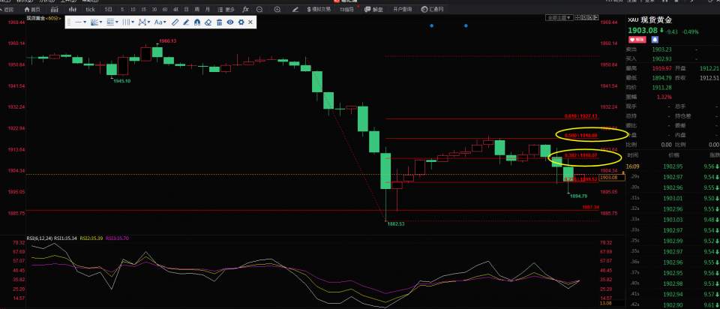Viewport: 720px width, 309px height.
Task: Toggle the magnet snap tool
Action: click(197, 22)
